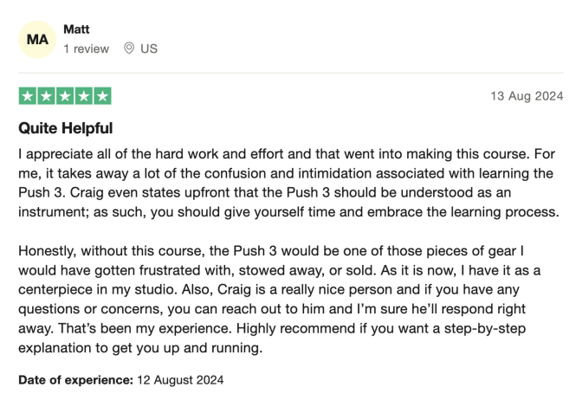Open reviewer Matt's profile name
The width and height of the screenshot is (582, 400).
coord(76,29)
